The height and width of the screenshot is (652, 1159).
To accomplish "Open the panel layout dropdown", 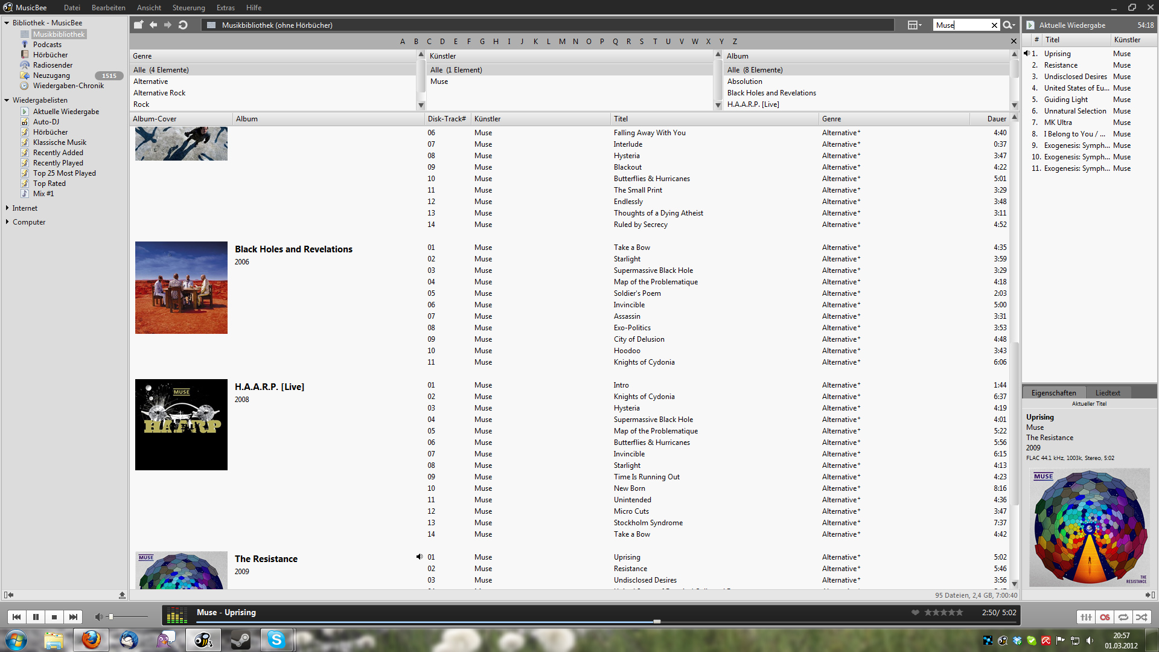I will click(915, 25).
